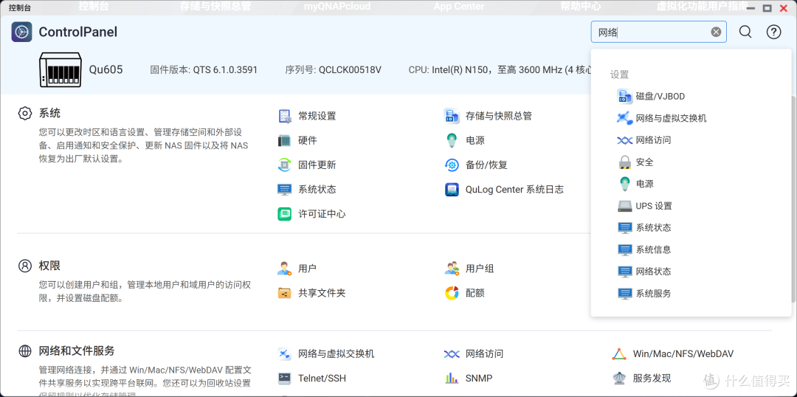Open the 硬件 icon
Image resolution: width=797 pixels, height=397 pixels.
pos(285,140)
